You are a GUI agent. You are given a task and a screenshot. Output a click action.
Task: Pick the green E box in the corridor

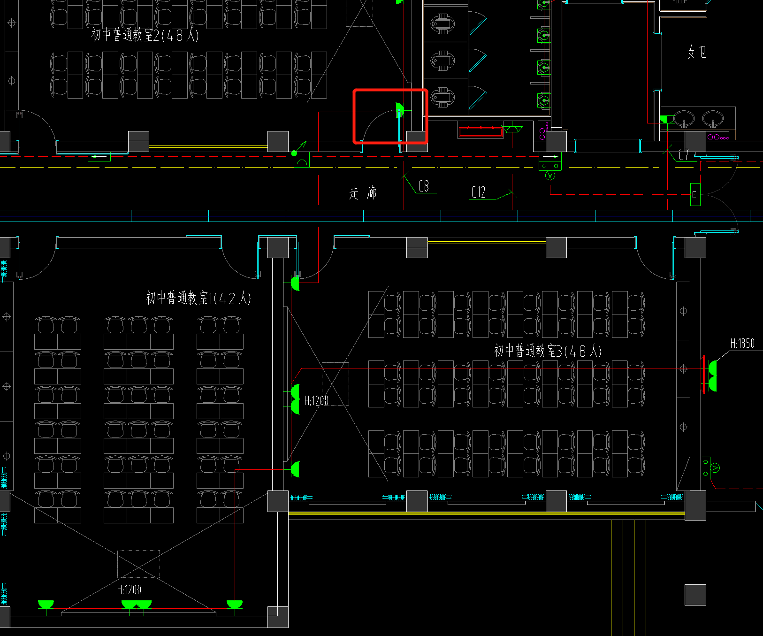pyautogui.click(x=695, y=194)
